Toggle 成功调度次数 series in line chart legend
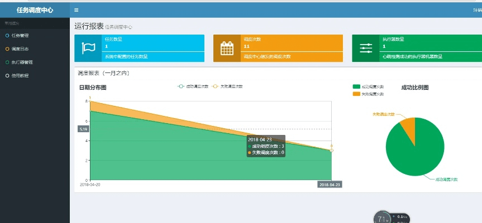 [193, 86]
